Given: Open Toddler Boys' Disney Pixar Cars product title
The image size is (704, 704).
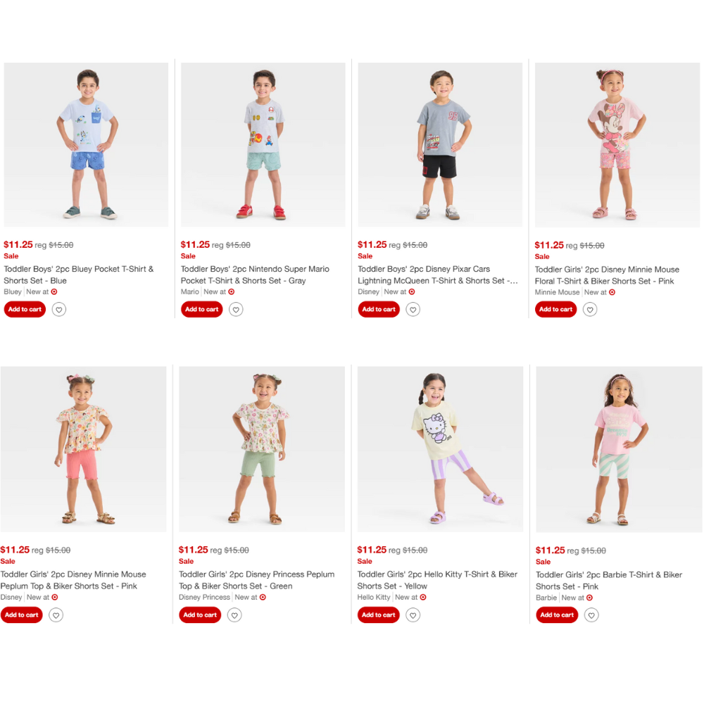Looking at the screenshot, I should coord(438,275).
